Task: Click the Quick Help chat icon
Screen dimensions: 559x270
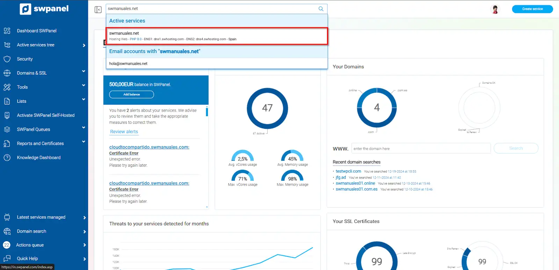Action: [7, 258]
